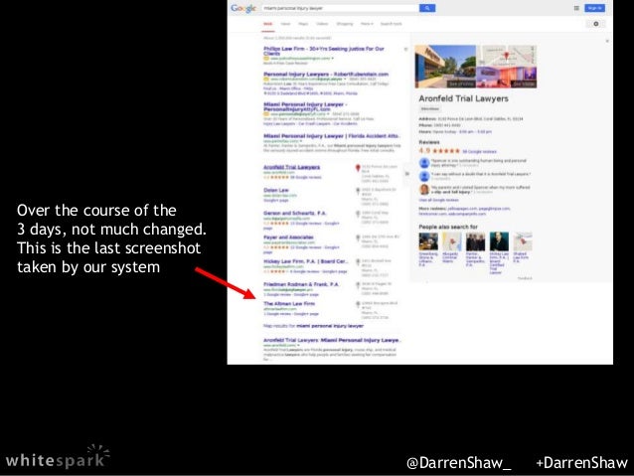Click the Feedback link under knowledge panel
The width and height of the screenshot is (634, 476).
[x=525, y=278]
